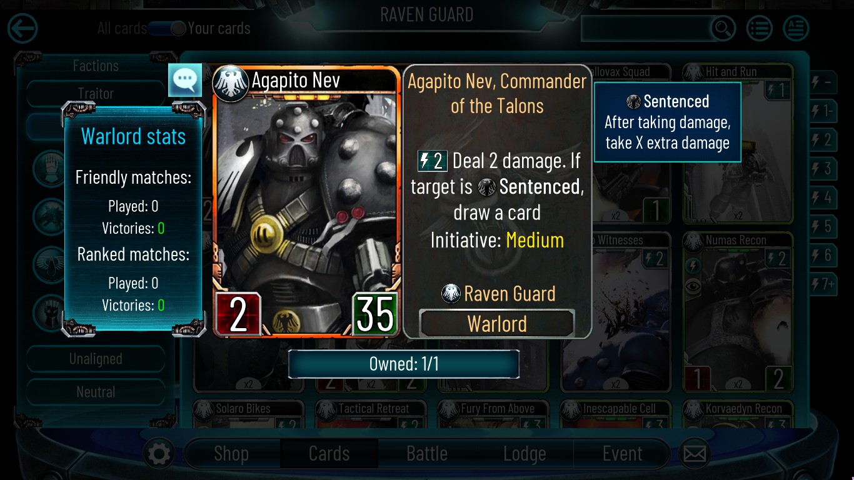Click the back arrow icon
The width and height of the screenshot is (854, 480).
pos(23,28)
